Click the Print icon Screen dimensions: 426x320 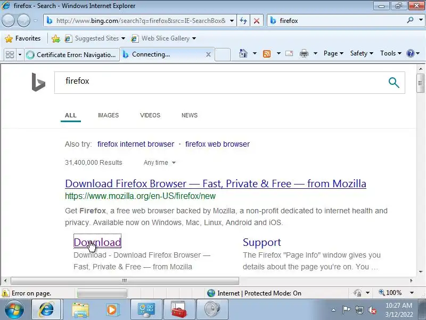pos(304,54)
